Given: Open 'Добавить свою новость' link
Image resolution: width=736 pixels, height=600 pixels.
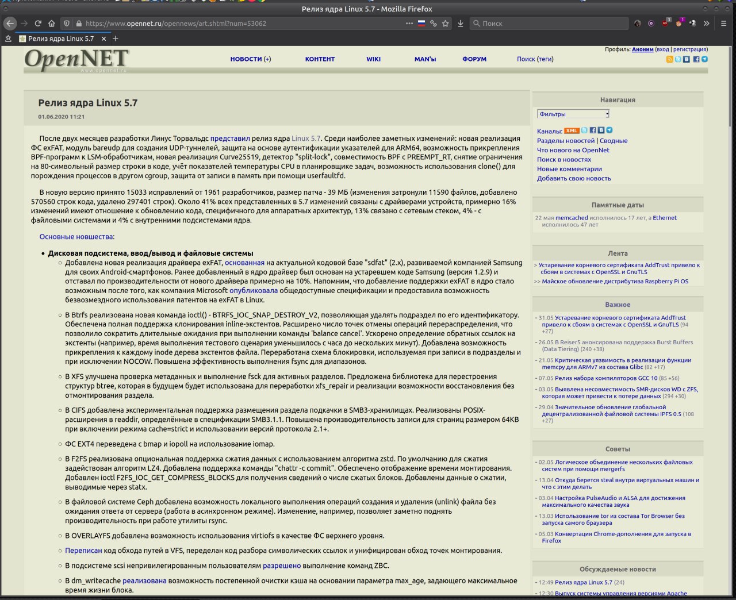Looking at the screenshot, I should pyautogui.click(x=574, y=178).
